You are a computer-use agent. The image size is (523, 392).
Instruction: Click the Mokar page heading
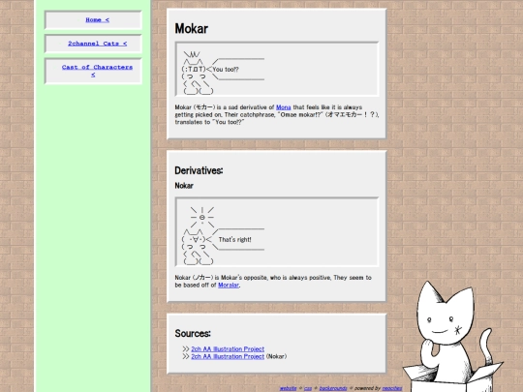(192, 29)
